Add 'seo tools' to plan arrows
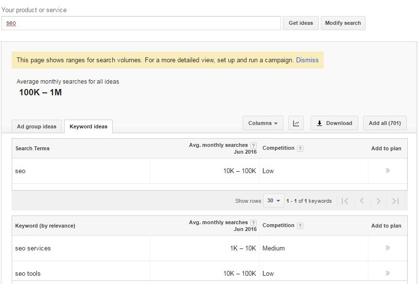Screen dimensions: 418x284 click(387, 273)
